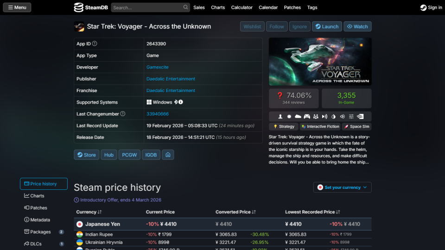The image size is (445, 250).
Task: Open the Charts sidebar tab
Action: 37,196
